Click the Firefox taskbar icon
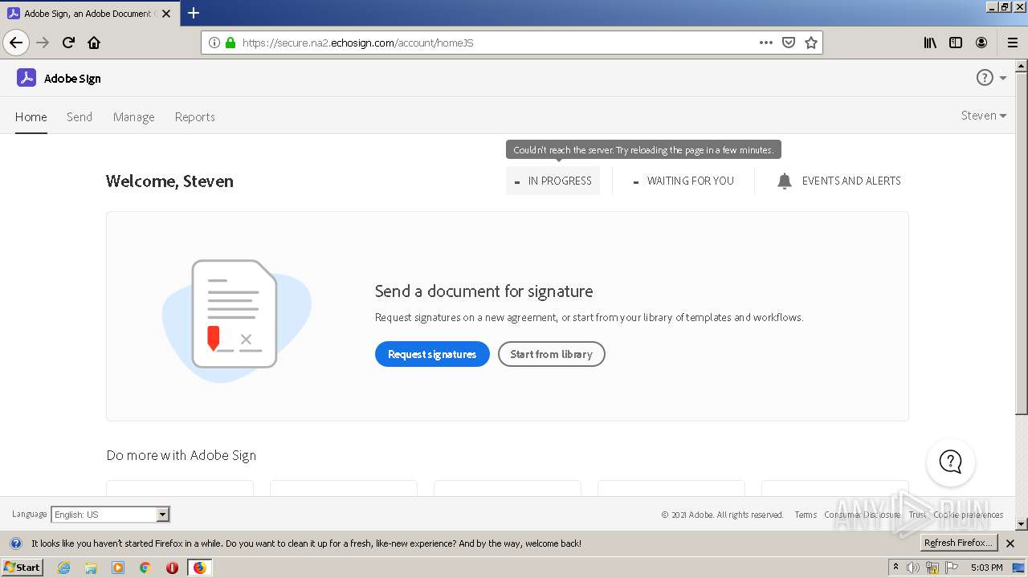Viewport: 1028px width, 578px height. [199, 568]
